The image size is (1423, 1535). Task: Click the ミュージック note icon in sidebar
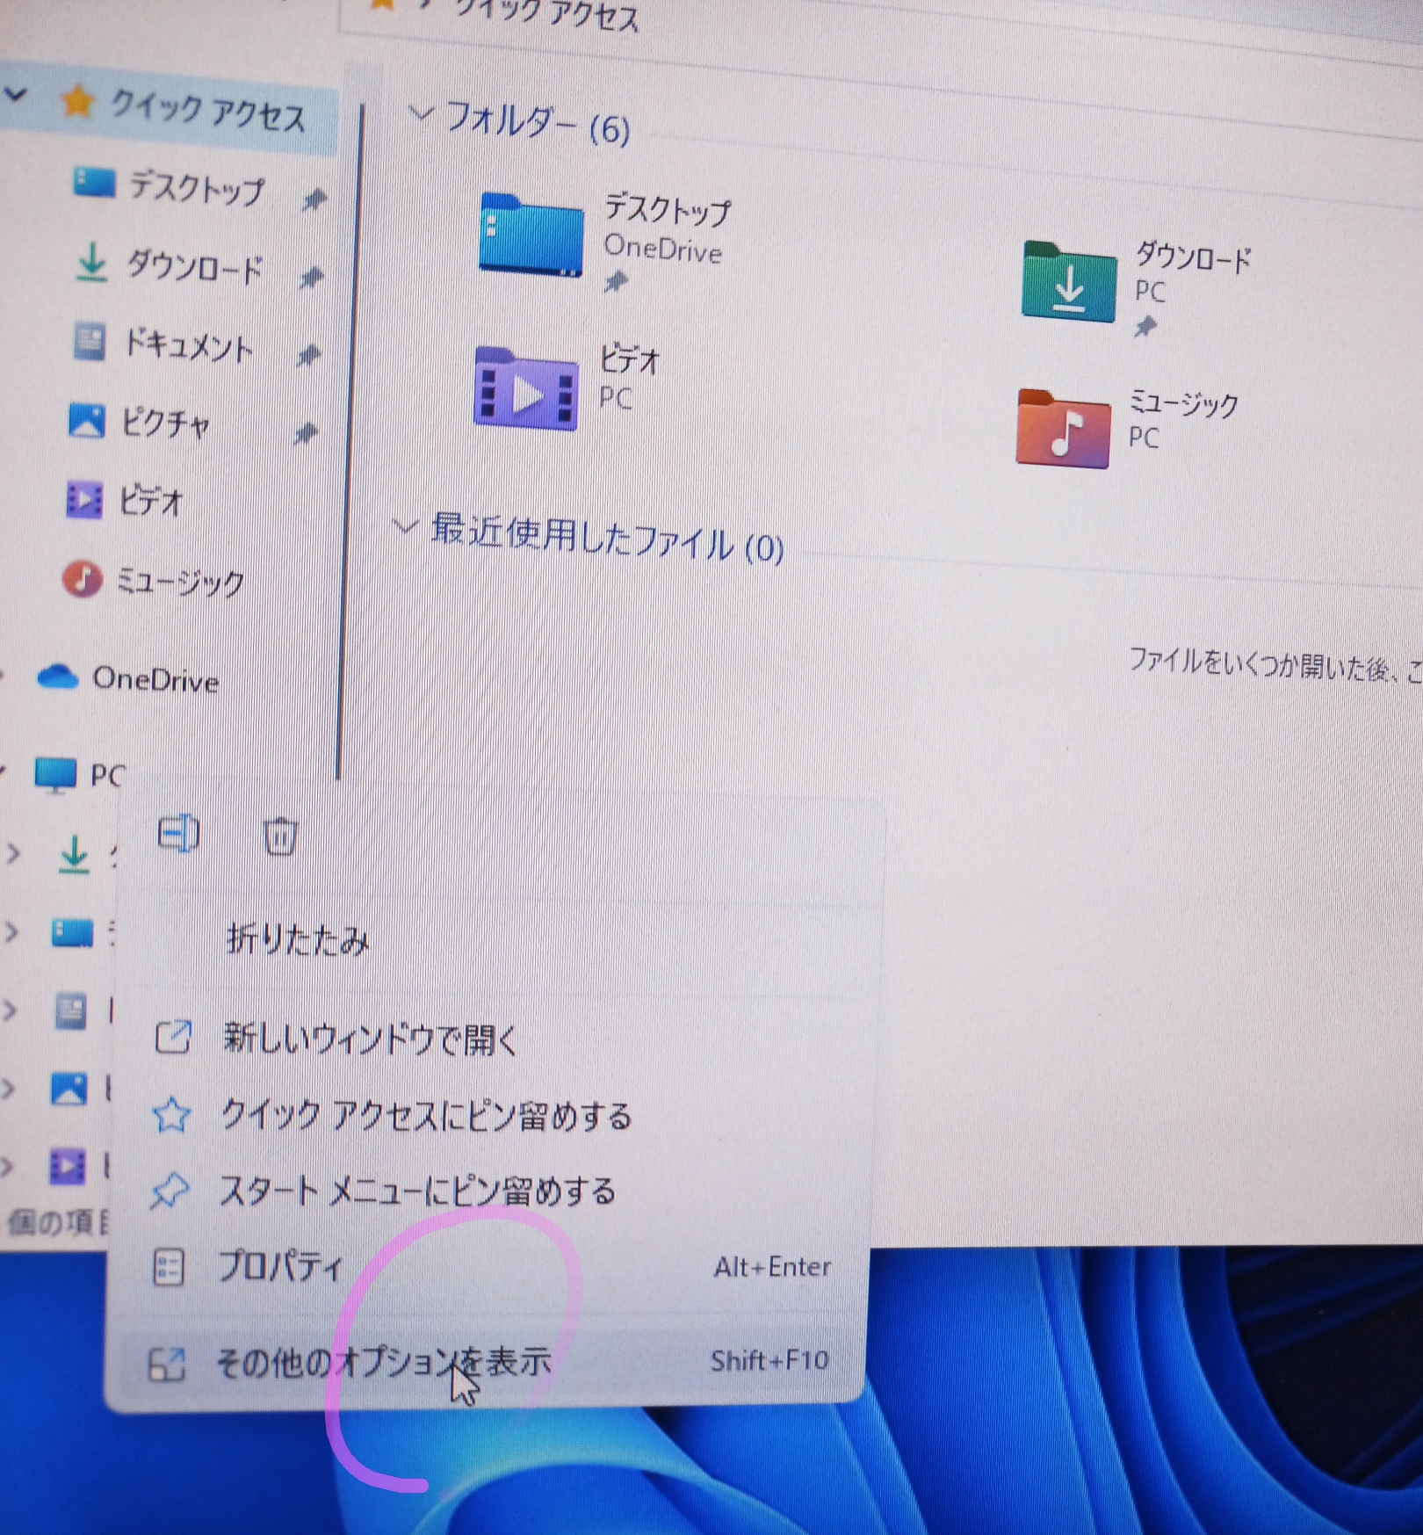point(83,578)
